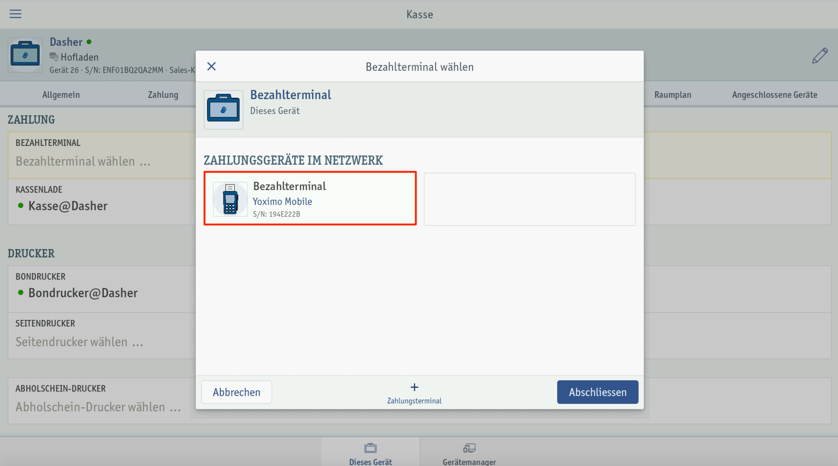
Task: Click the Zahlungsgeräte im Netzwerk heading
Action: tap(293, 160)
